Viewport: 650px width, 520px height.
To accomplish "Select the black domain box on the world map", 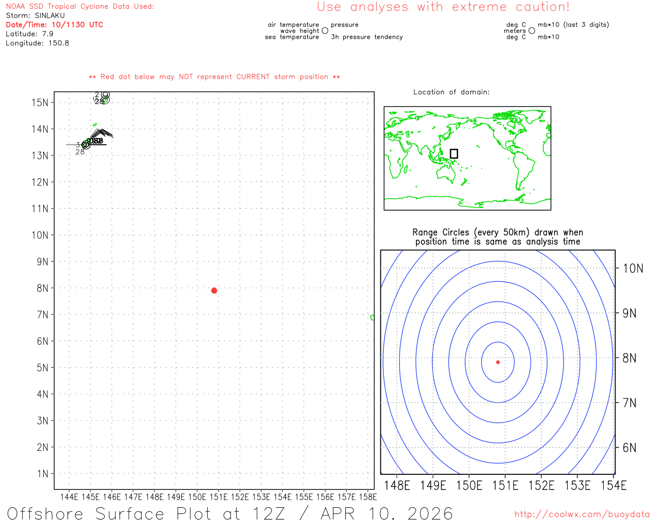I will click(x=454, y=153).
